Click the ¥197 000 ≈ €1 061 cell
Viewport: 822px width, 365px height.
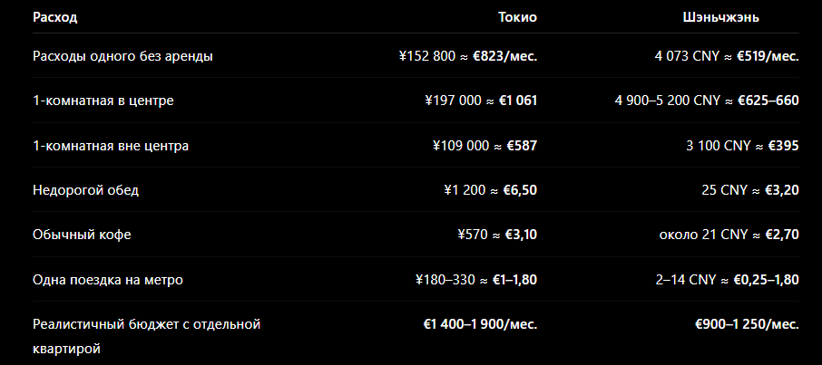[481, 101]
